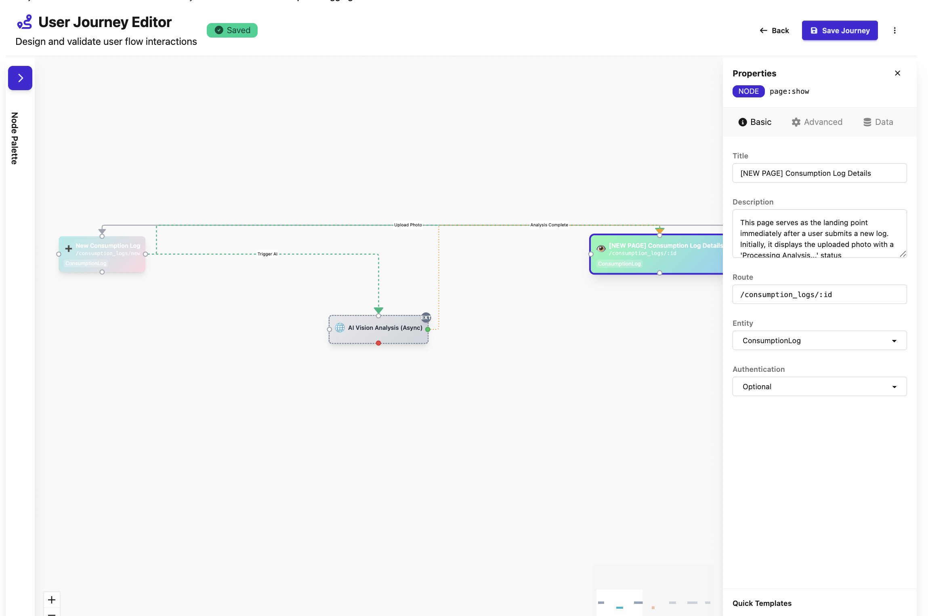Open the Entity dropdown showing ConsumptionLog

(819, 340)
